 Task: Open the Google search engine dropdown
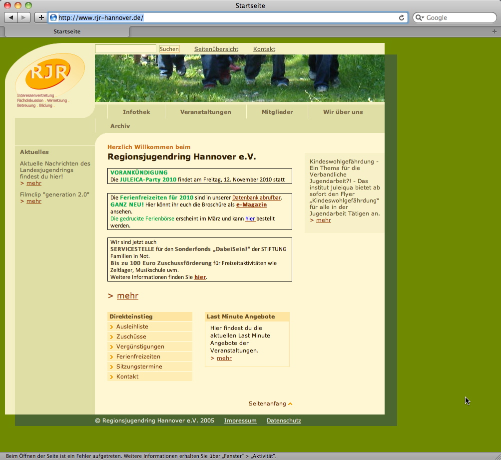click(x=419, y=17)
